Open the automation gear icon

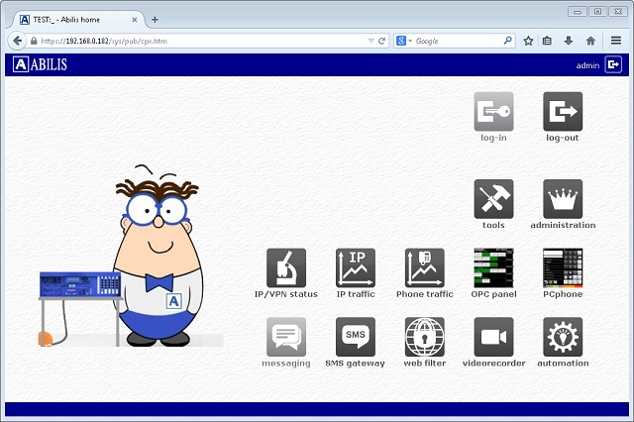(563, 337)
